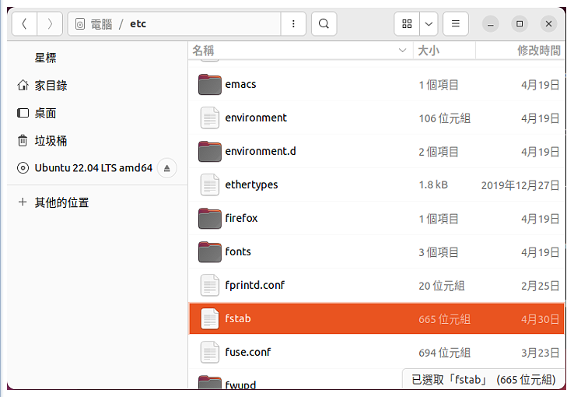The width and height of the screenshot is (588, 397).
Task: Select the fprintd.conf file name
Action: [254, 285]
